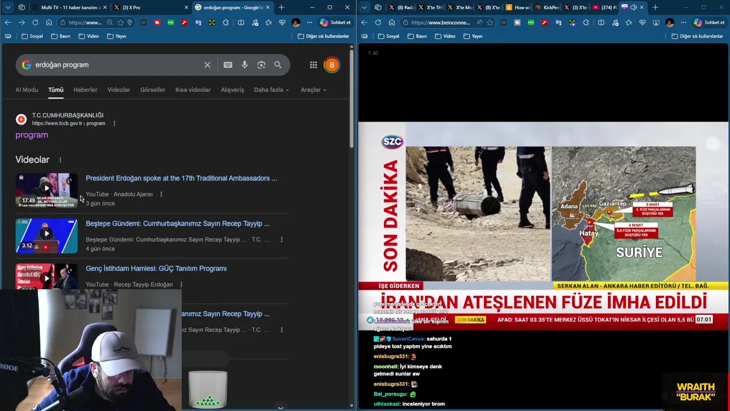Image resolution: width=730 pixels, height=411 pixels.
Task: Open more options for Anadolu Ajansı video
Action: pos(161,194)
